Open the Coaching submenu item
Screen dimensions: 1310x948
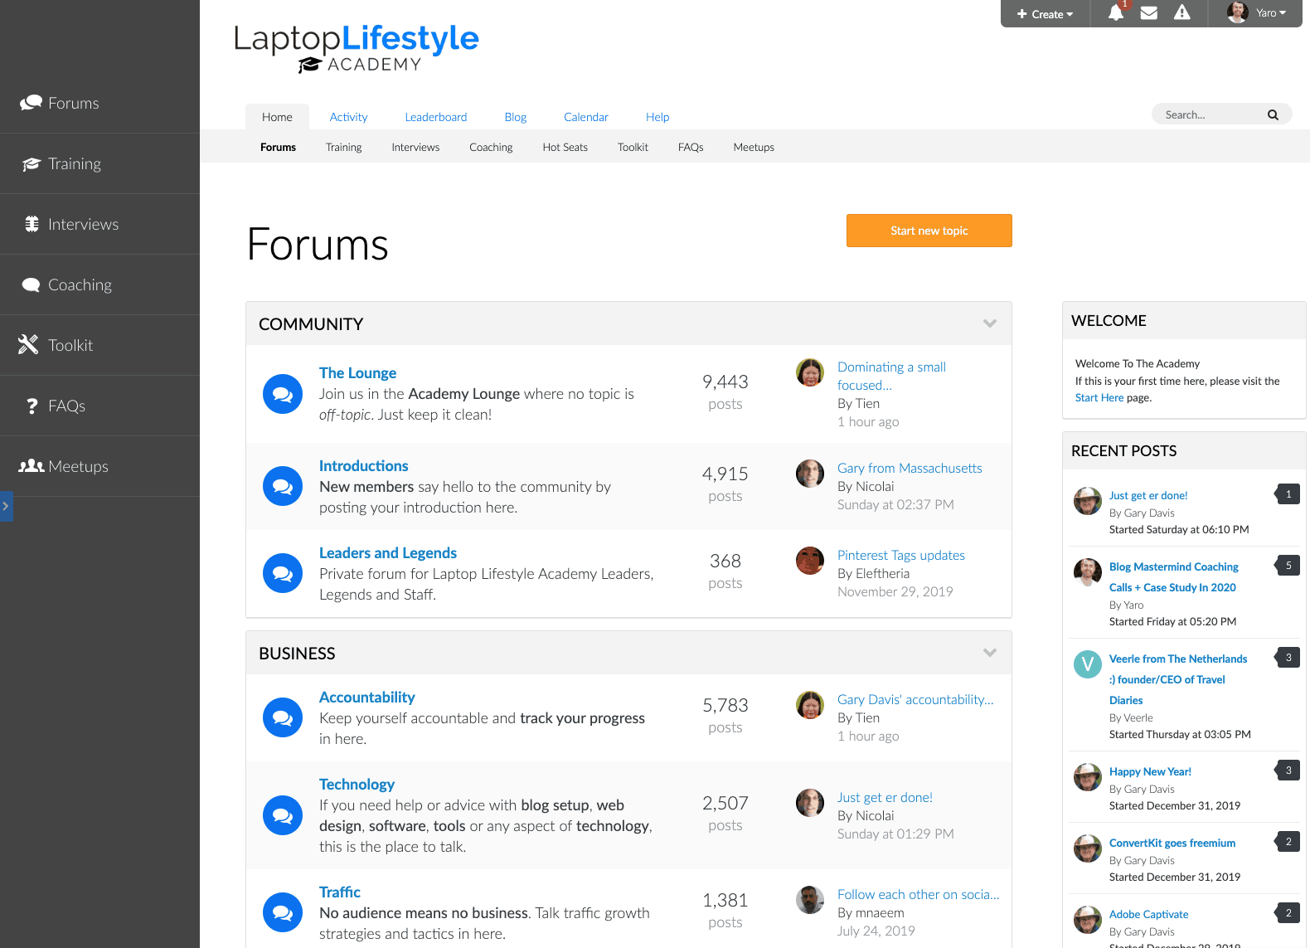pyautogui.click(x=491, y=147)
